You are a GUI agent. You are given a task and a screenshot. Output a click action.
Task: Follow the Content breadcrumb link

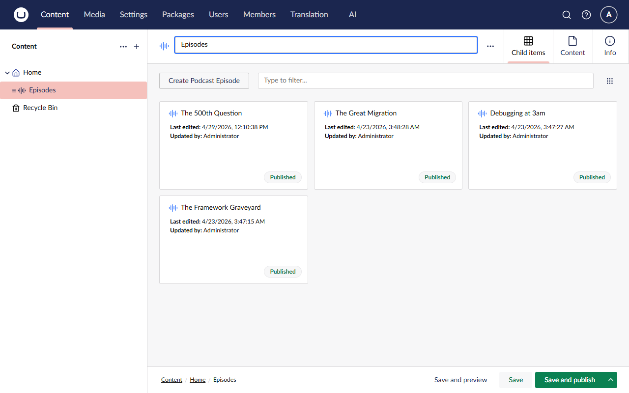[172, 380]
